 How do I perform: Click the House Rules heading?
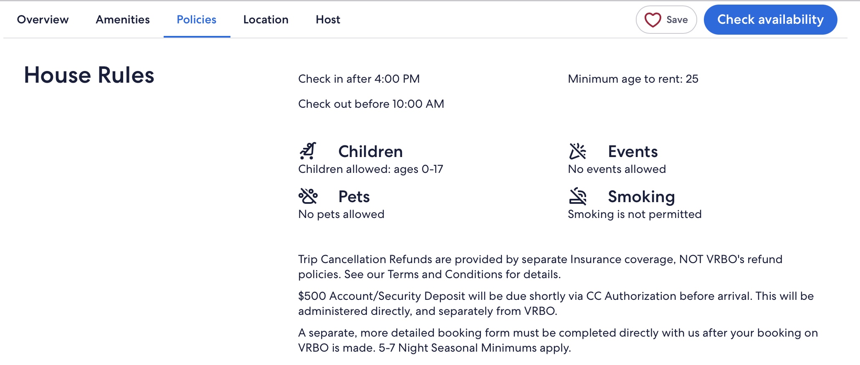coord(89,75)
